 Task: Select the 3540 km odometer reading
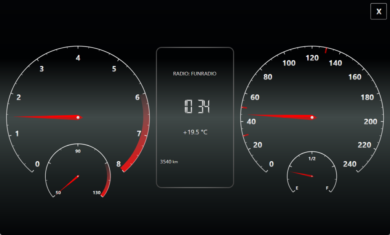[x=168, y=161]
